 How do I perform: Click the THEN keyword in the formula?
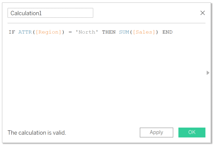[x=109, y=32]
